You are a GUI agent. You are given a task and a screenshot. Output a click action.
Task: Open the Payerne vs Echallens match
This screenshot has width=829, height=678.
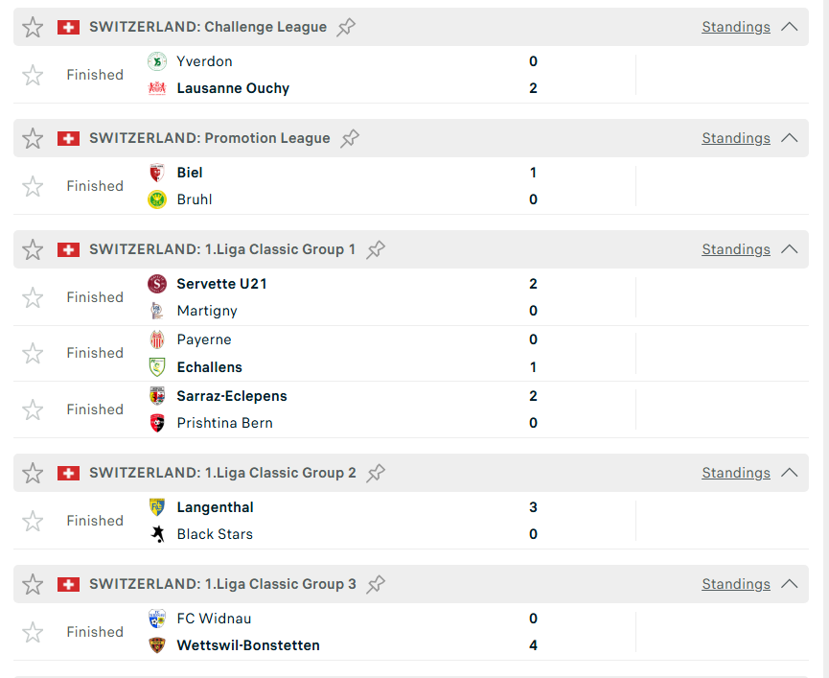(x=383, y=354)
